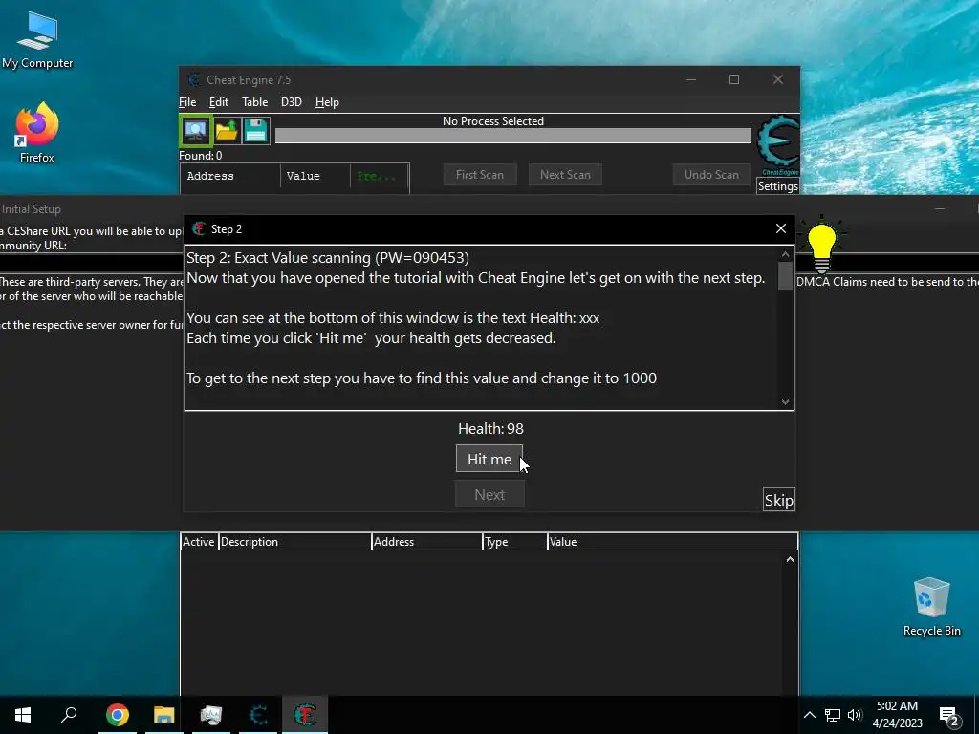Click the Undo Scan button
979x734 pixels.
tap(711, 175)
